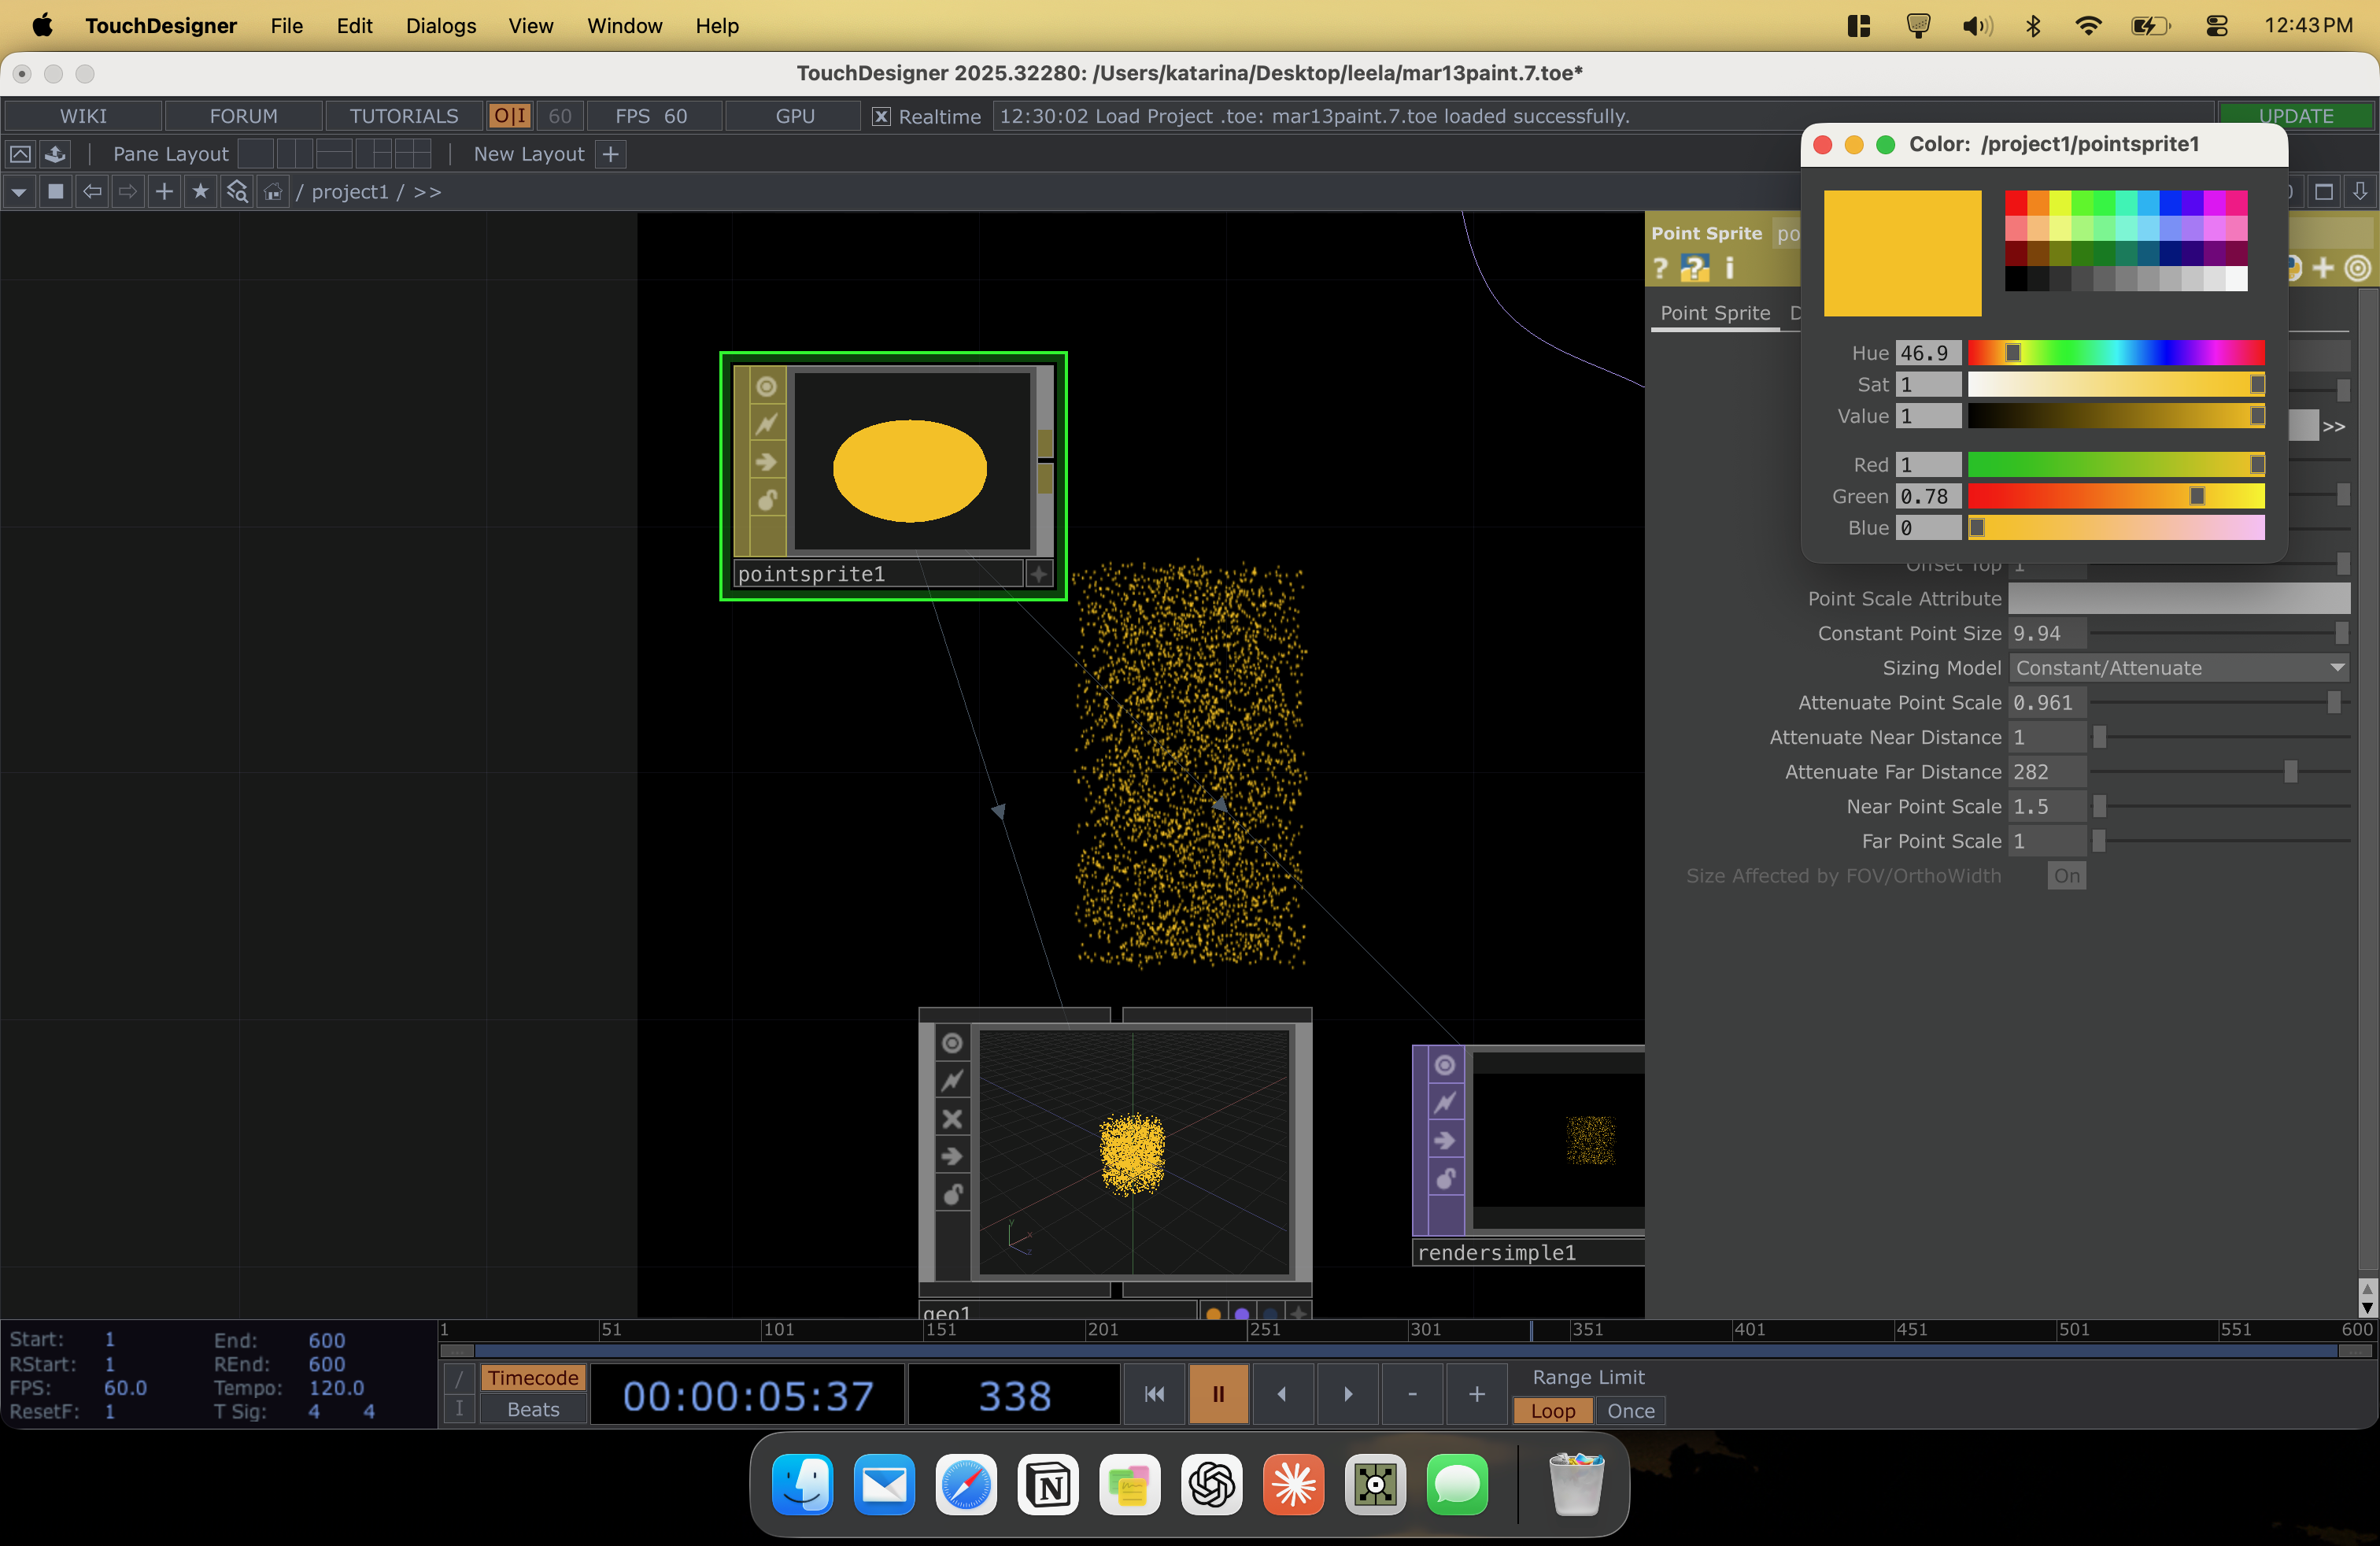This screenshot has width=2380, height=1546.
Task: Open the pane type dropdown arrow
Action: pos(18,191)
